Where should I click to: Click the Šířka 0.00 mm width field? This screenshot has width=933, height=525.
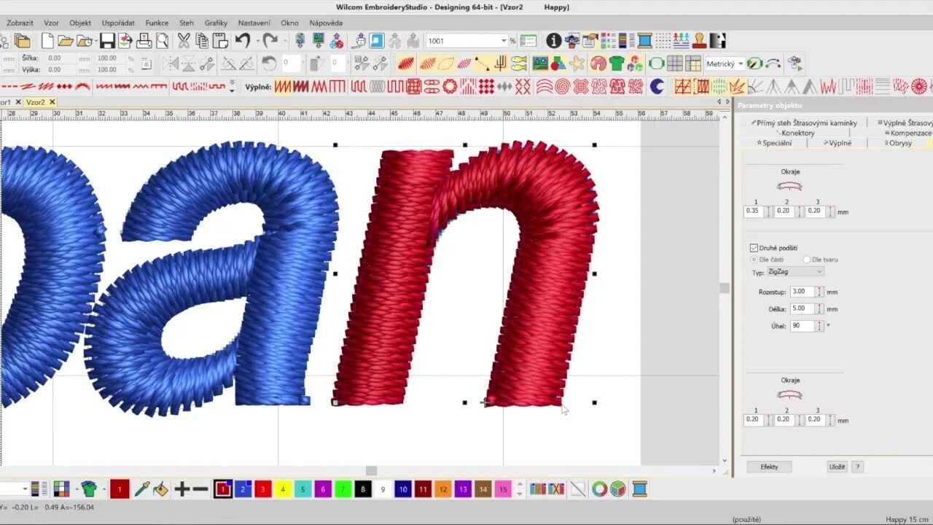coord(60,58)
